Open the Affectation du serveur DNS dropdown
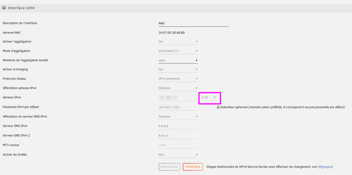The height and width of the screenshot is (175, 352). pyautogui.click(x=178, y=117)
